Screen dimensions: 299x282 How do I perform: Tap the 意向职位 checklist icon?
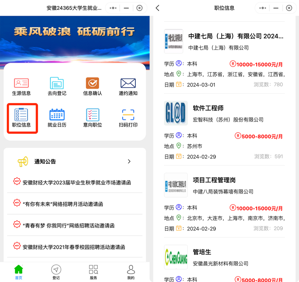pyautogui.click(x=92, y=115)
